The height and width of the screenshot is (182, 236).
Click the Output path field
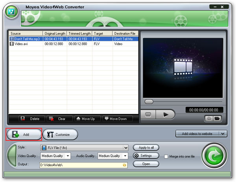pos(83,165)
